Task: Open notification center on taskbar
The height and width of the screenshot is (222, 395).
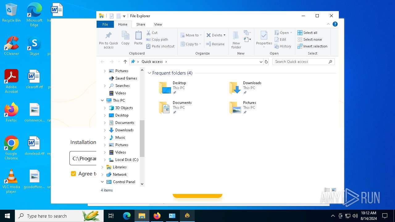Action: point(385,216)
